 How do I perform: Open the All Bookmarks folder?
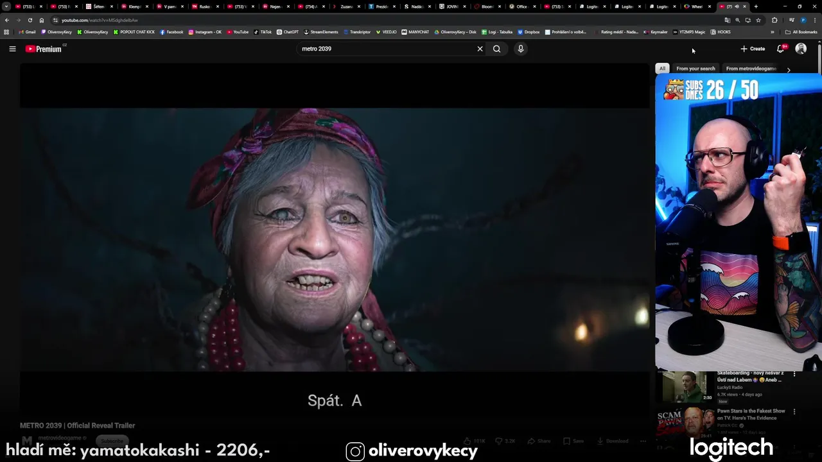click(801, 32)
